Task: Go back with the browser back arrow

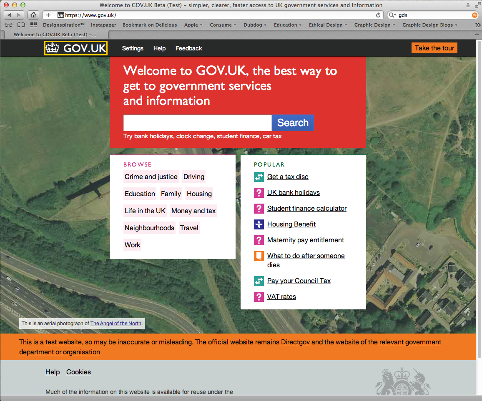Action: [x=9, y=15]
